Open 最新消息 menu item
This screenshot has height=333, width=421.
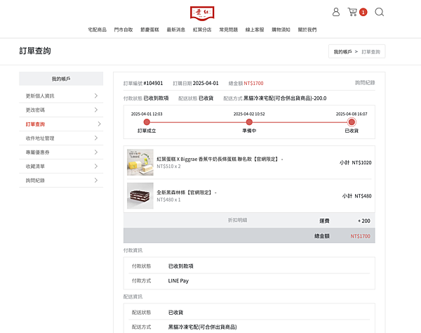(176, 30)
